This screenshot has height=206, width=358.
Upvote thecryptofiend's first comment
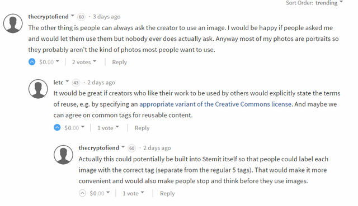pos(32,62)
